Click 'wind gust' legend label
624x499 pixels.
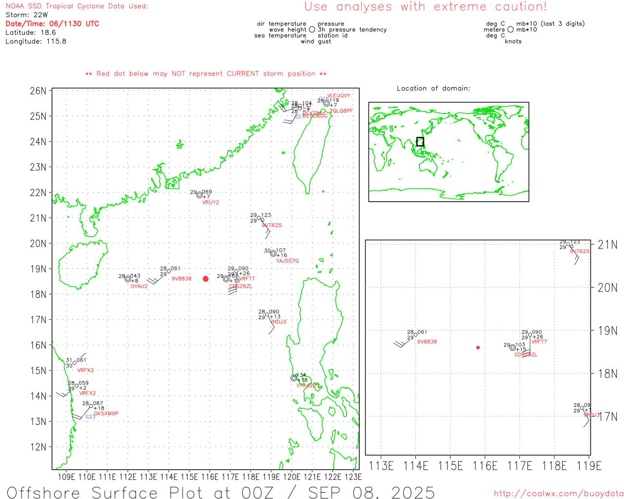pyautogui.click(x=316, y=41)
